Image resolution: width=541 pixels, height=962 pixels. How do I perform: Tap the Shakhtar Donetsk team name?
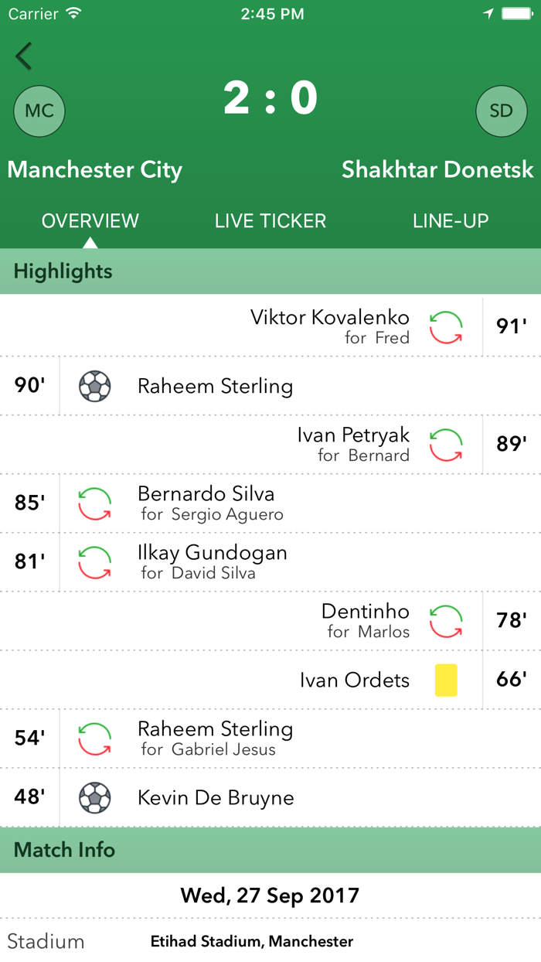tap(437, 170)
